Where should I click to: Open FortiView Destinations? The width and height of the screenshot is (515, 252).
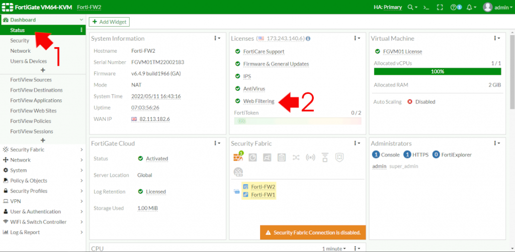point(36,90)
